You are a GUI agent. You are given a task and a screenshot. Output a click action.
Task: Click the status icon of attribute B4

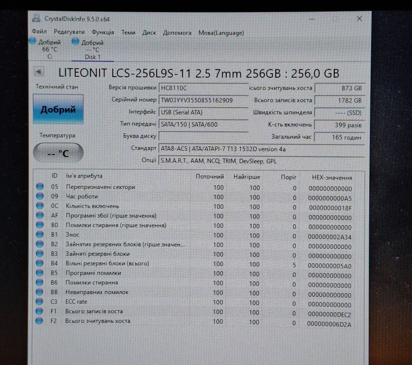pyautogui.click(x=40, y=263)
